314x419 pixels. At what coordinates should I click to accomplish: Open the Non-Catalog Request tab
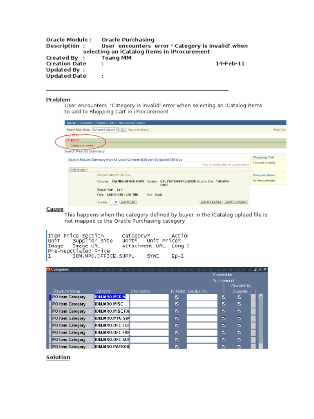(x=132, y=123)
